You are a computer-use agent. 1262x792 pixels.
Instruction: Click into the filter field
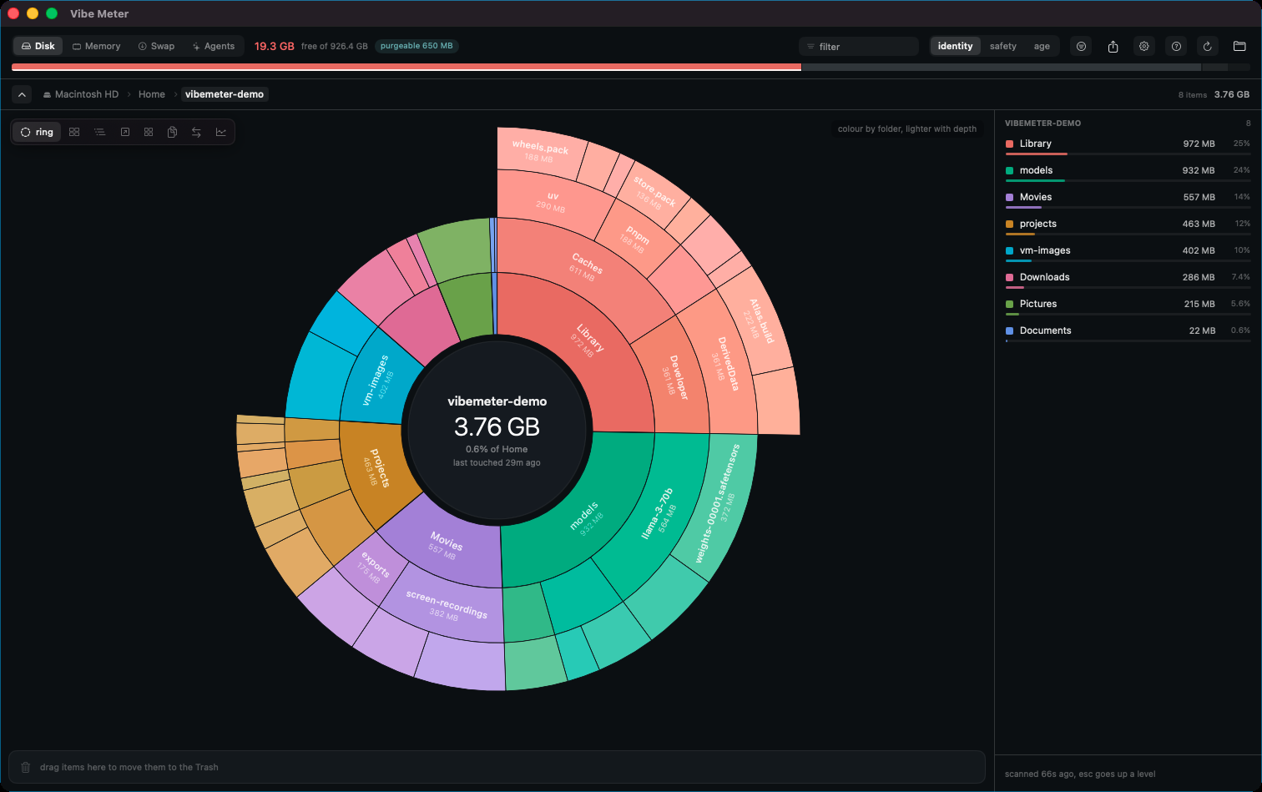859,46
